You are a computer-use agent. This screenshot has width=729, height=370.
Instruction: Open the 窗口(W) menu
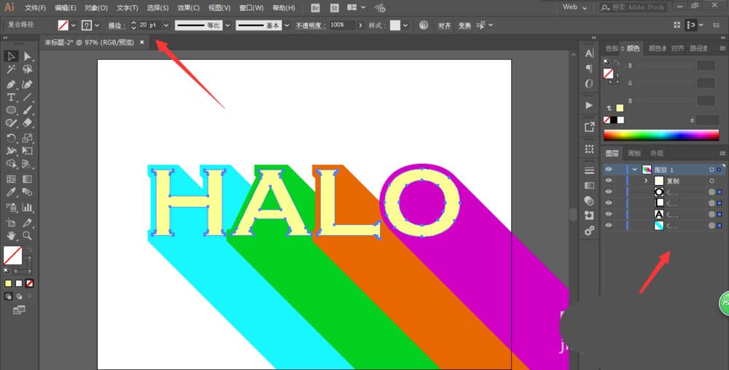coord(251,8)
